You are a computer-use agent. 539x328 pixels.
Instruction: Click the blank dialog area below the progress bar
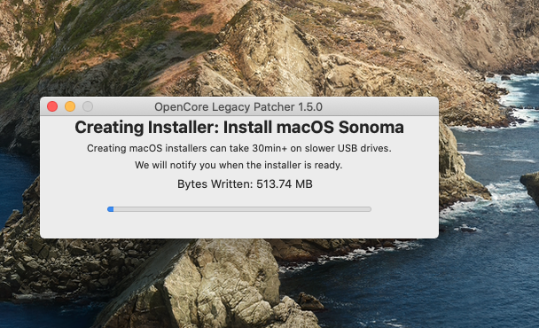tap(238, 225)
